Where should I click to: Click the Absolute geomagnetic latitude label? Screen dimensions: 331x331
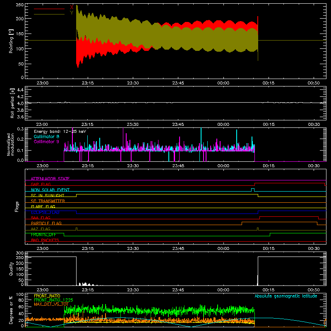(286, 296)
